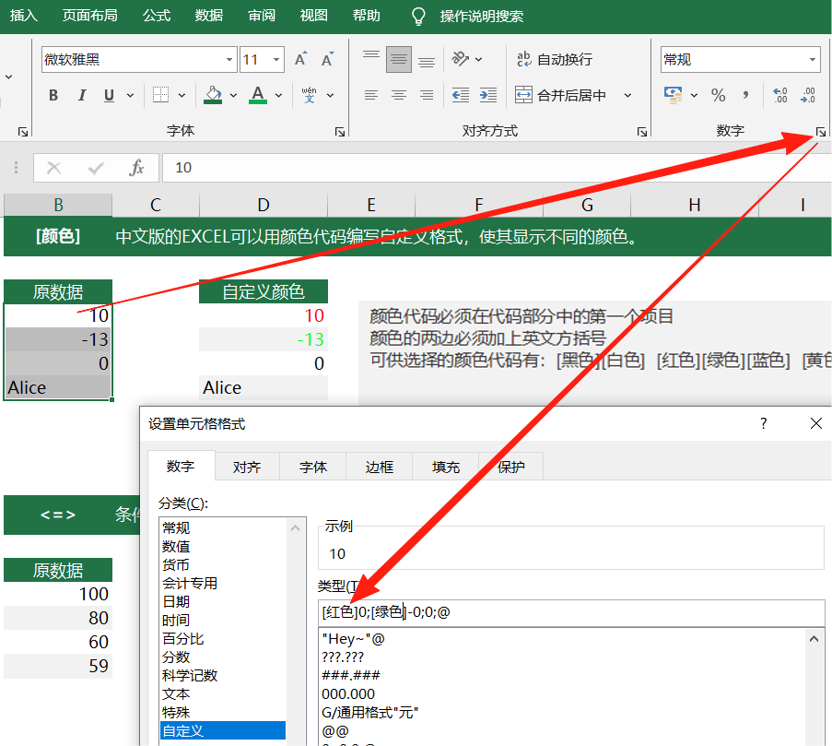
Task: Open number format dialog launcher
Action: tap(820, 132)
